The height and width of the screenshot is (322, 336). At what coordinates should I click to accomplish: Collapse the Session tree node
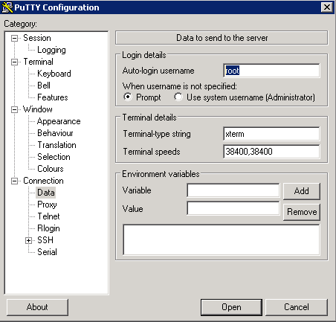(x=15, y=38)
